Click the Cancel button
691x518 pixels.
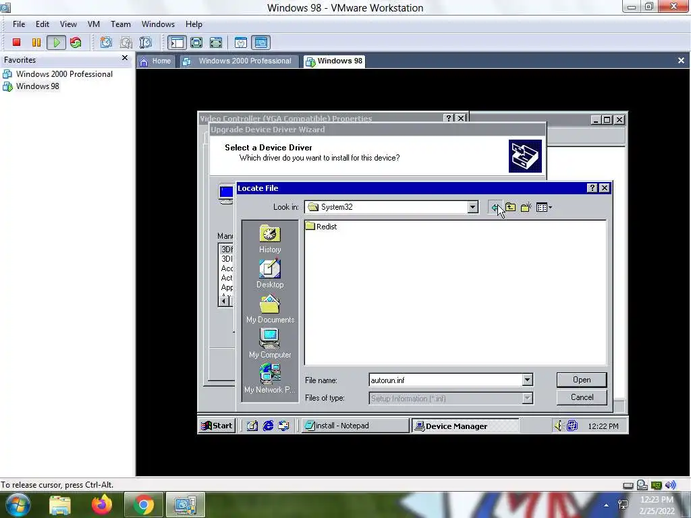coord(582,397)
